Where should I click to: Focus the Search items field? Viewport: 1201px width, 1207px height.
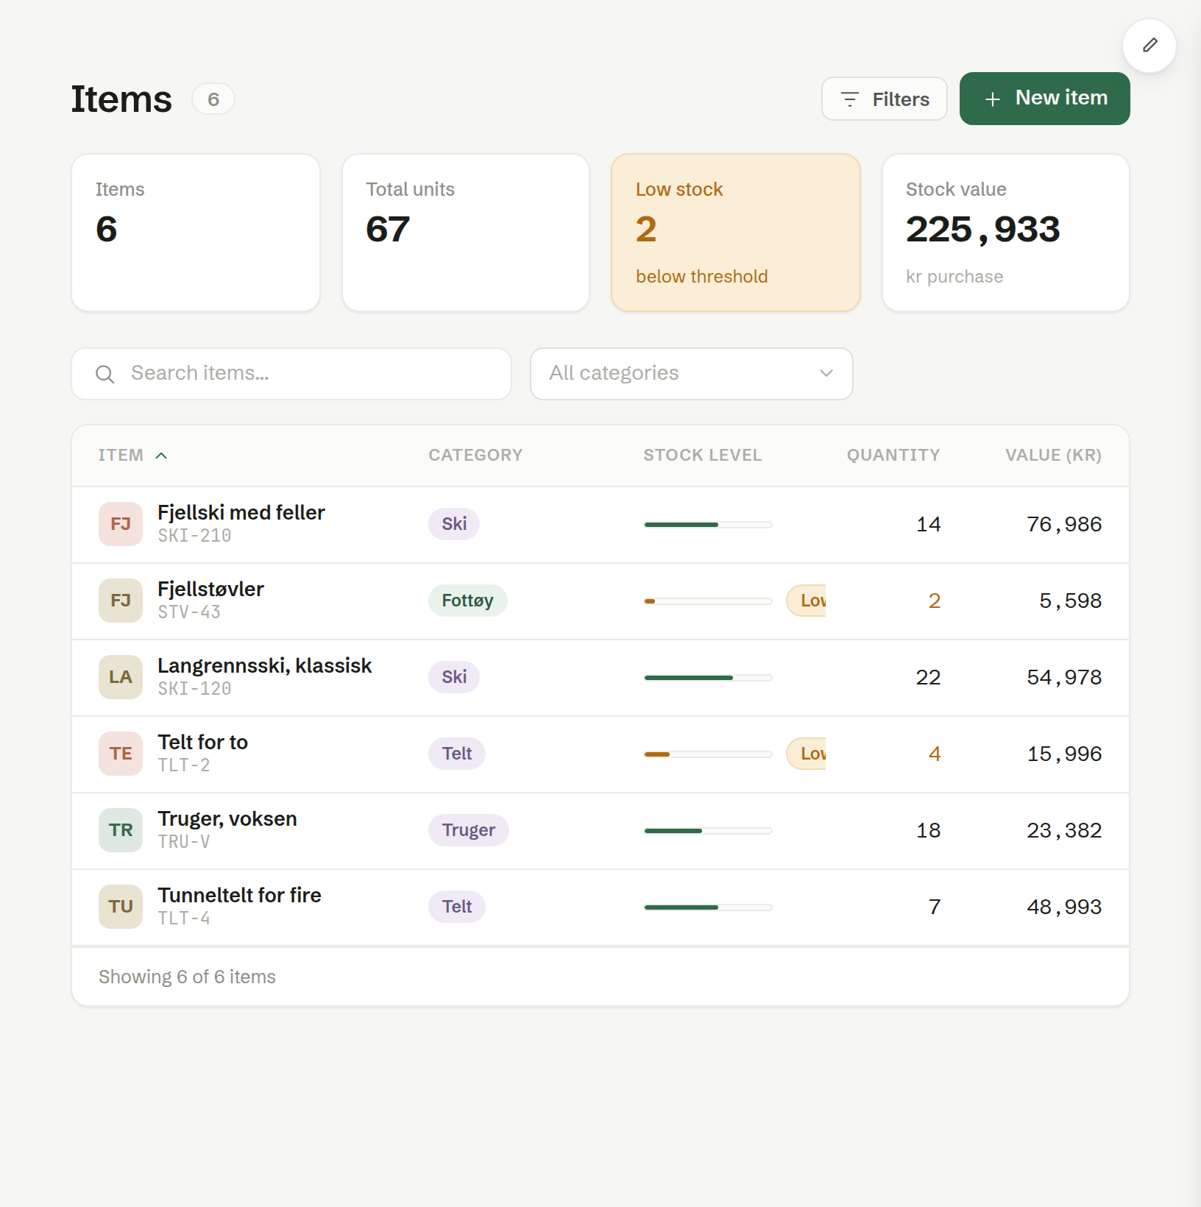291,374
